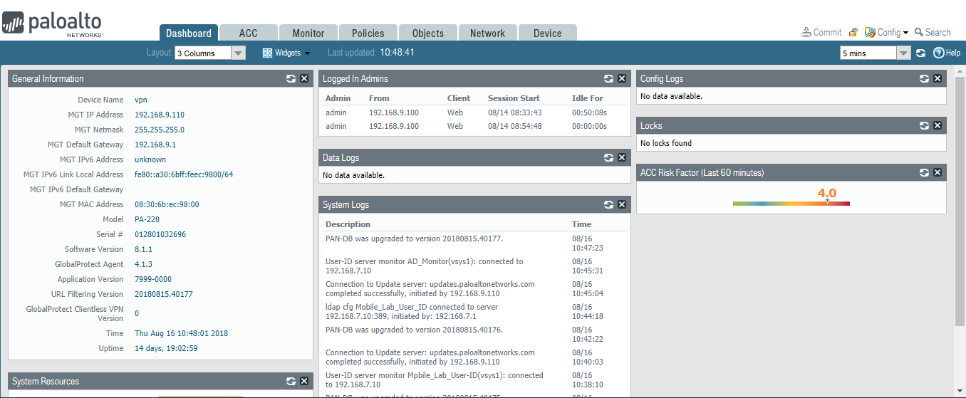Close the ACC Risk Factor widget
Image resolution: width=966 pixels, height=398 pixels.
938,173
